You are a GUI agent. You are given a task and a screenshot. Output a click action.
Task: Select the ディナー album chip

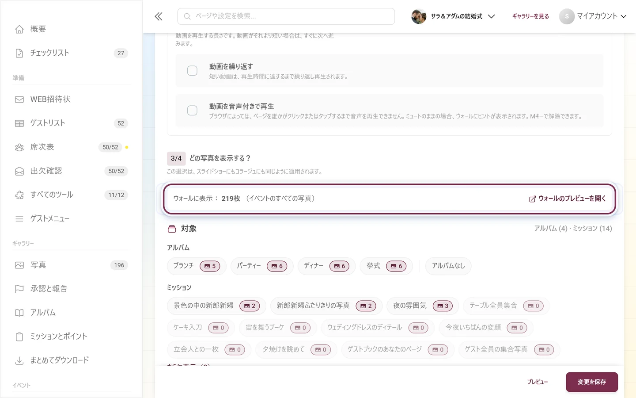click(x=326, y=266)
